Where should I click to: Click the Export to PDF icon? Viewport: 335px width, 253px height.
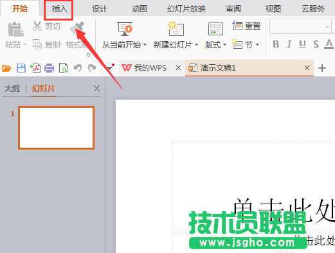coord(35,68)
